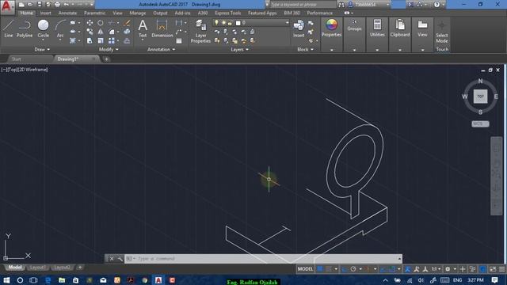Click the layer color white swatch
The width and height of the screenshot is (507, 285).
click(238, 23)
